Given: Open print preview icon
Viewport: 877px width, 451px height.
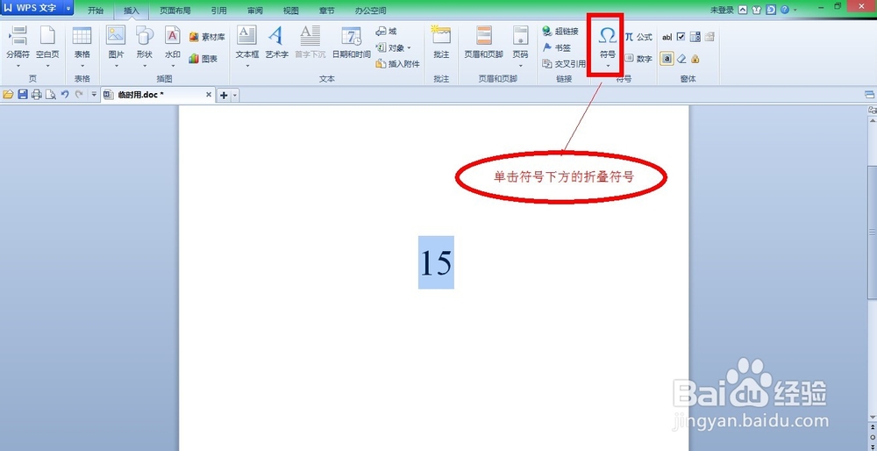Looking at the screenshot, I should pos(50,95).
